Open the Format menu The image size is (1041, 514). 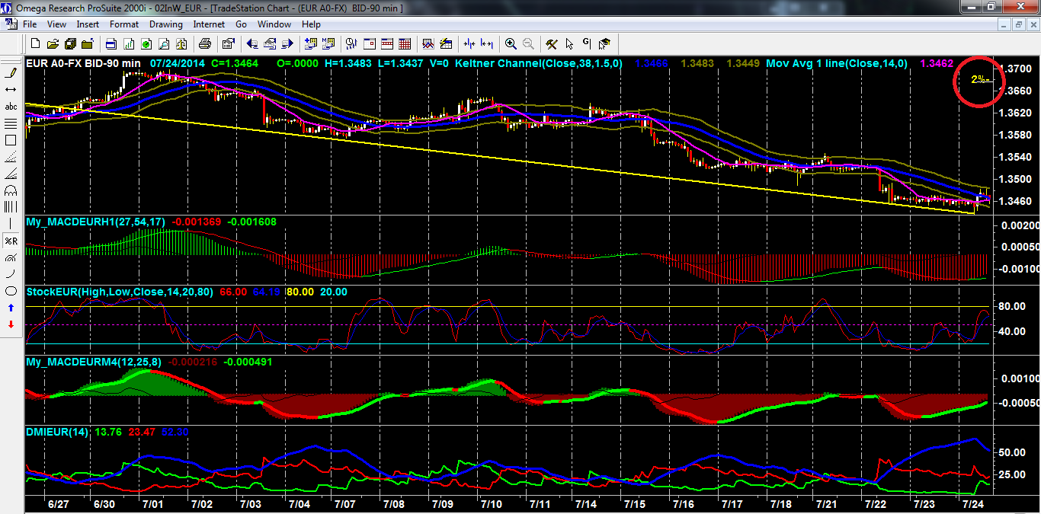pyautogui.click(x=124, y=24)
